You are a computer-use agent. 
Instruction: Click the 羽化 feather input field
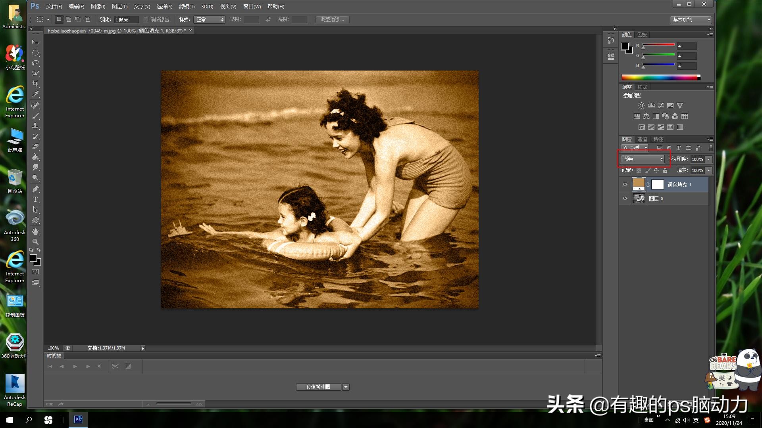(x=126, y=19)
